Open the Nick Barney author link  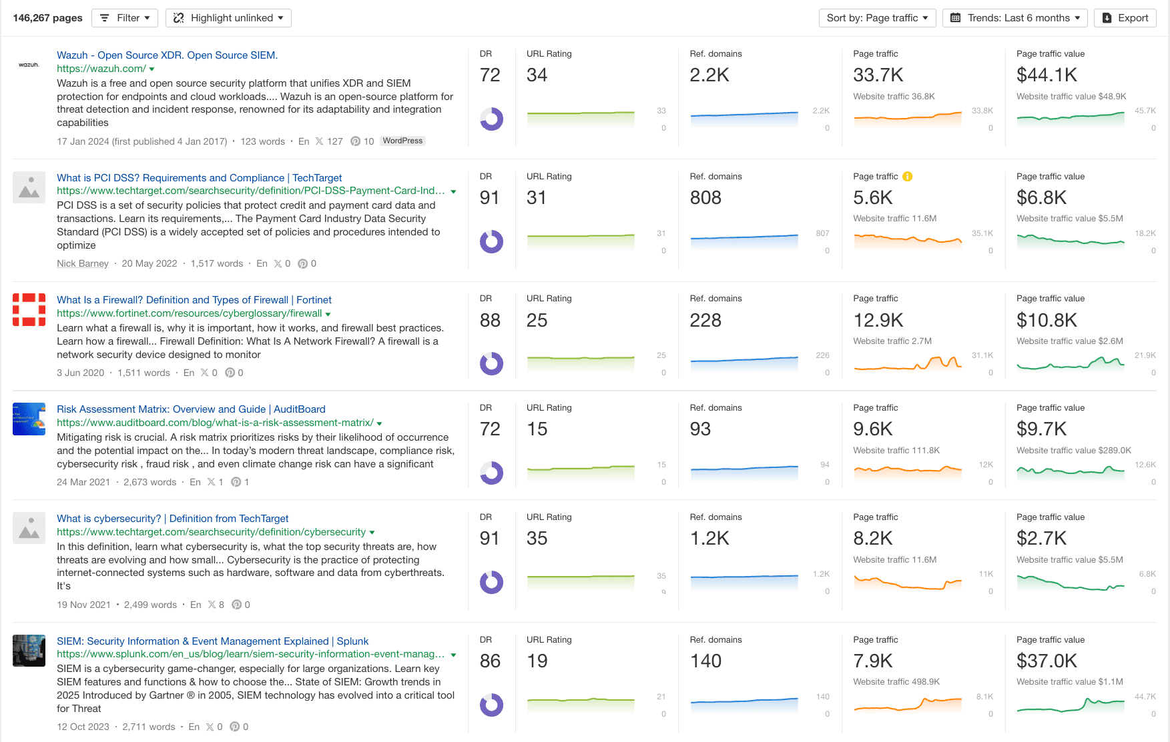pos(83,263)
